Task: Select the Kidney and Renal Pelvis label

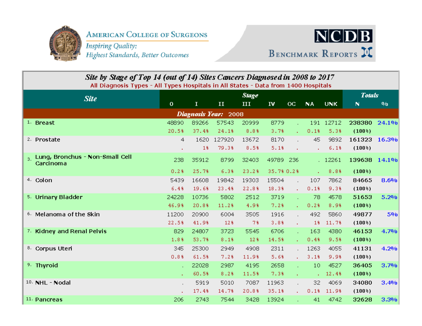Action: pos(71,231)
